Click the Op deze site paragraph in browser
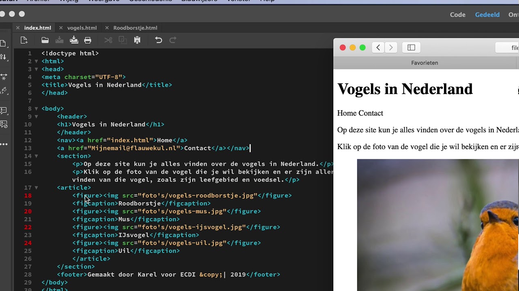 (428, 130)
